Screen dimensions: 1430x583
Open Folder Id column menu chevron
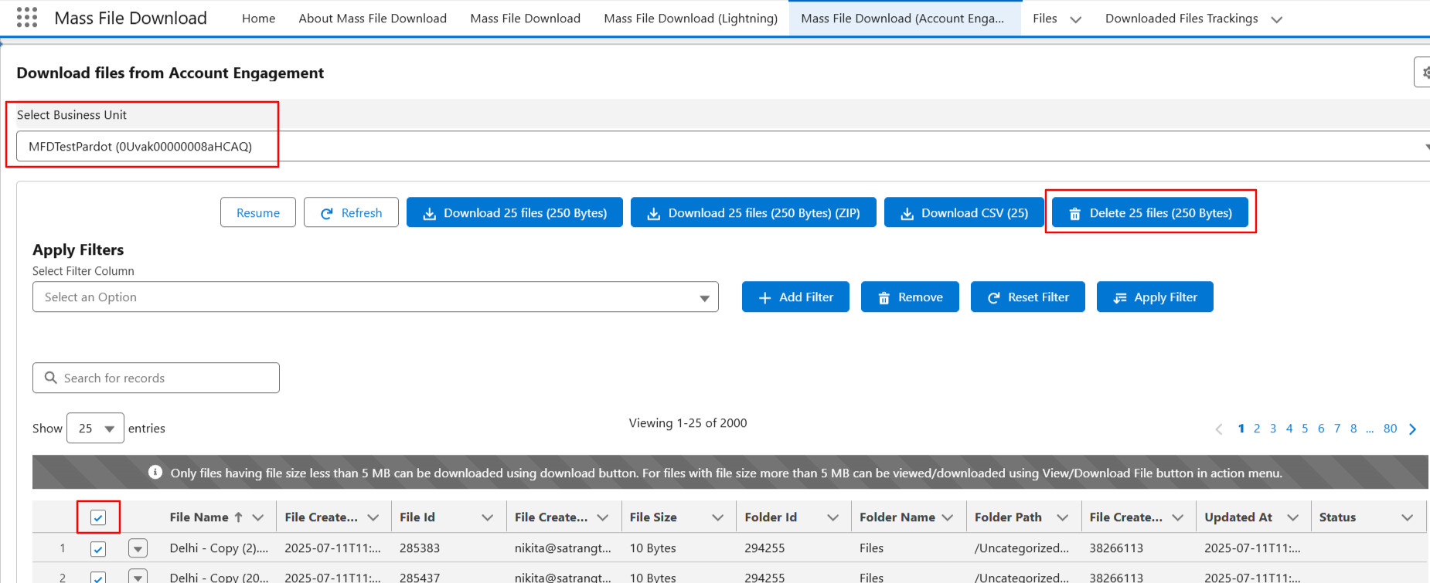[x=832, y=517]
